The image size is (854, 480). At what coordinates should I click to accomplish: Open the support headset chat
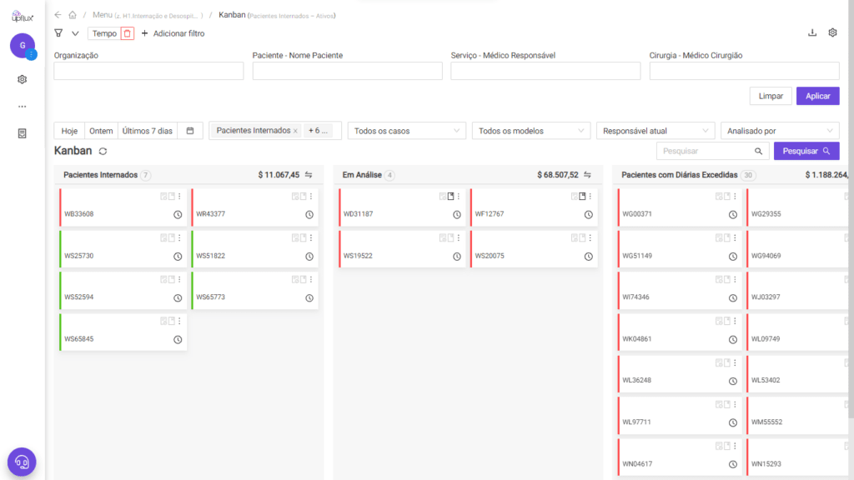pos(22,462)
